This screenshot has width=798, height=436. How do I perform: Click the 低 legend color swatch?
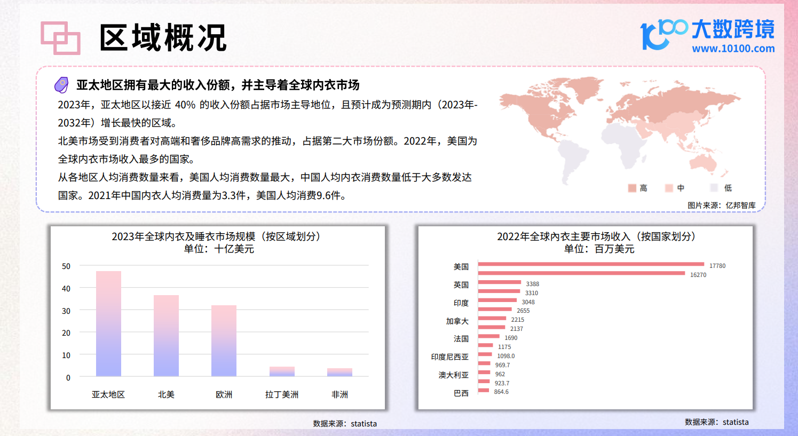(x=714, y=188)
